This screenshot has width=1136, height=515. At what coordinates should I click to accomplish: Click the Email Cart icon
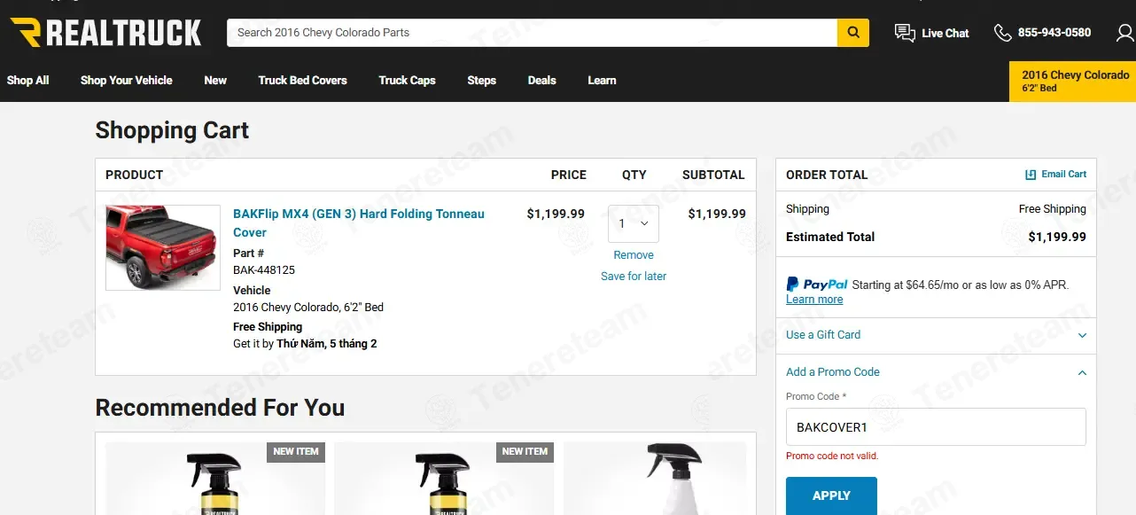coord(1031,175)
